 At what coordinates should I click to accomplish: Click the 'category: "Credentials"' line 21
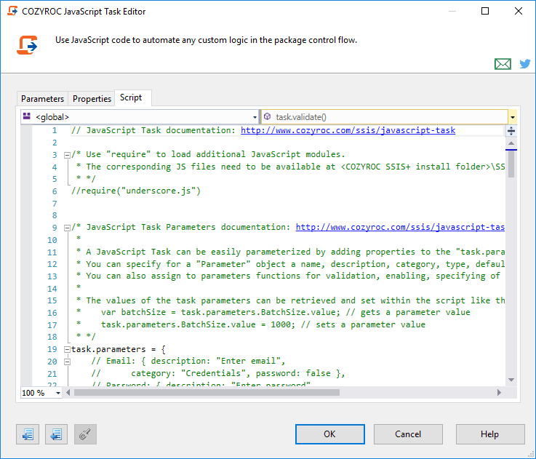click(217, 373)
